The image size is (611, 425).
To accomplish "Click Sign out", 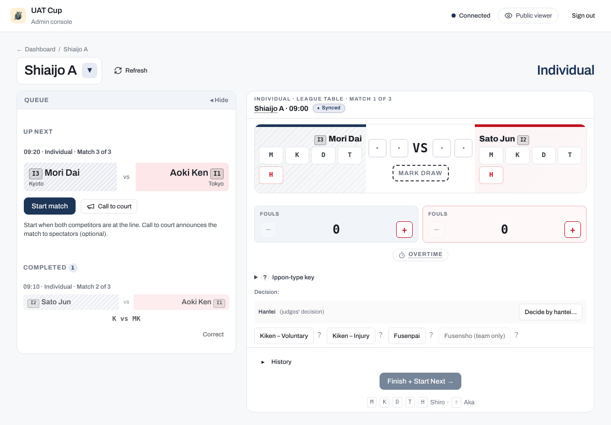I will coord(583,16).
